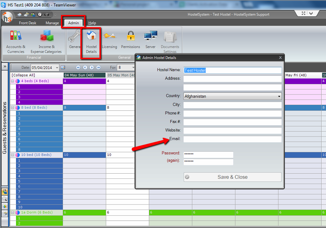Expand the side panel with double chevron
Screen dimensions: 326x228
click(5, 66)
